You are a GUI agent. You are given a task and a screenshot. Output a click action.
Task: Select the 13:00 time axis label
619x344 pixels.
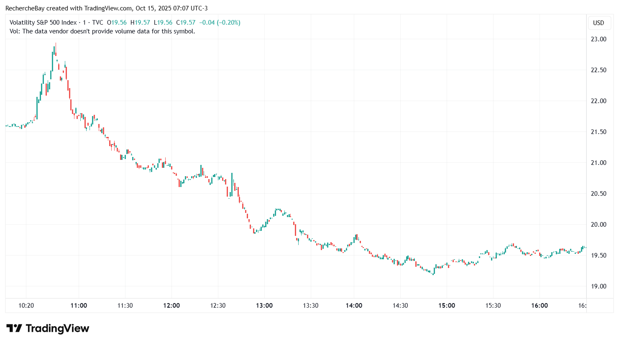264,306
